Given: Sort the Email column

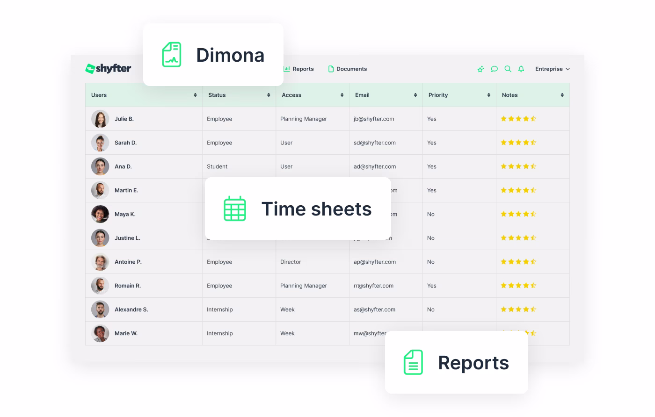Looking at the screenshot, I should pyautogui.click(x=415, y=95).
